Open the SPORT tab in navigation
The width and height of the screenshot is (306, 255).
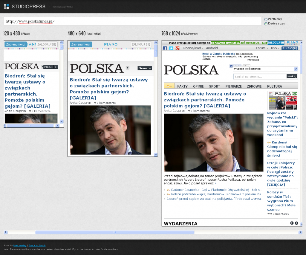click(214, 86)
